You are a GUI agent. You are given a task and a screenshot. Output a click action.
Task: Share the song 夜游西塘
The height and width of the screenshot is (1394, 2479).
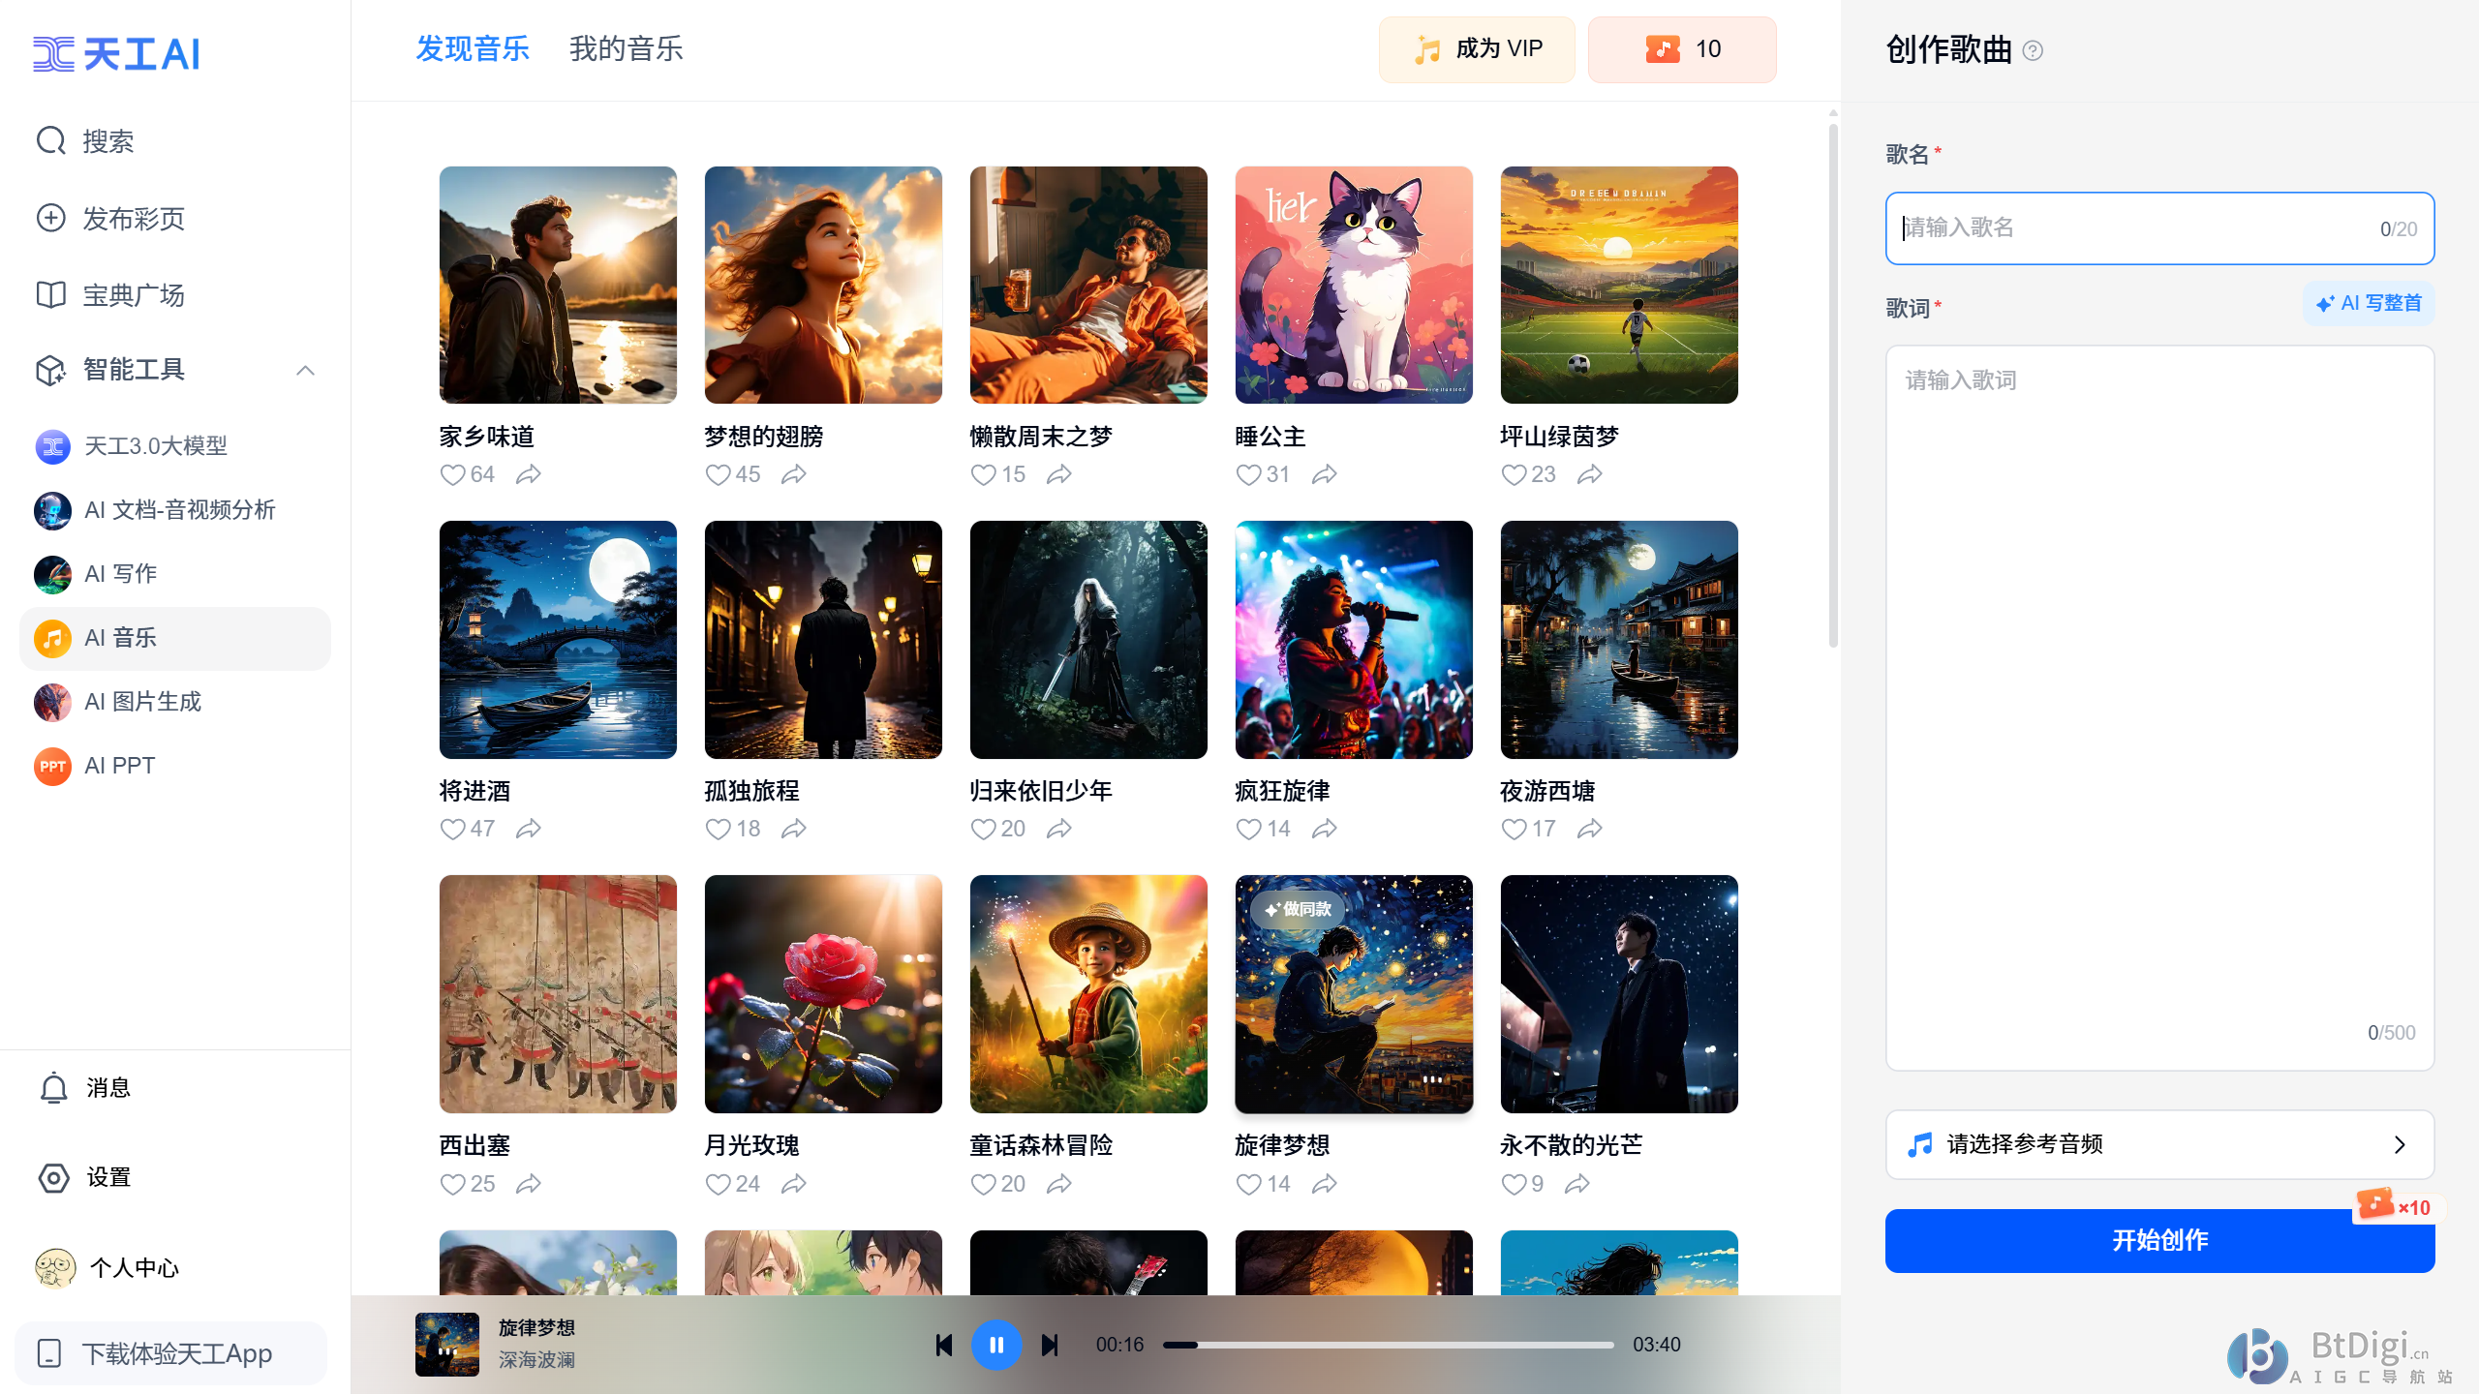[1590, 829]
